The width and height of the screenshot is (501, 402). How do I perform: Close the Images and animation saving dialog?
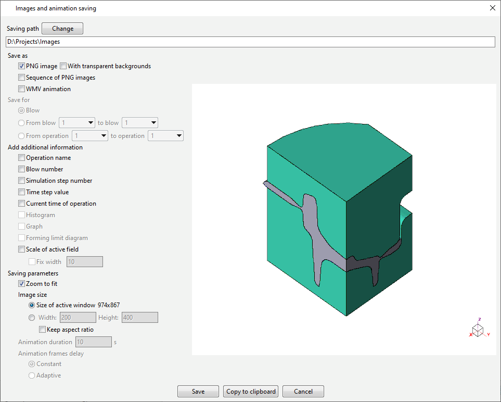(492, 8)
